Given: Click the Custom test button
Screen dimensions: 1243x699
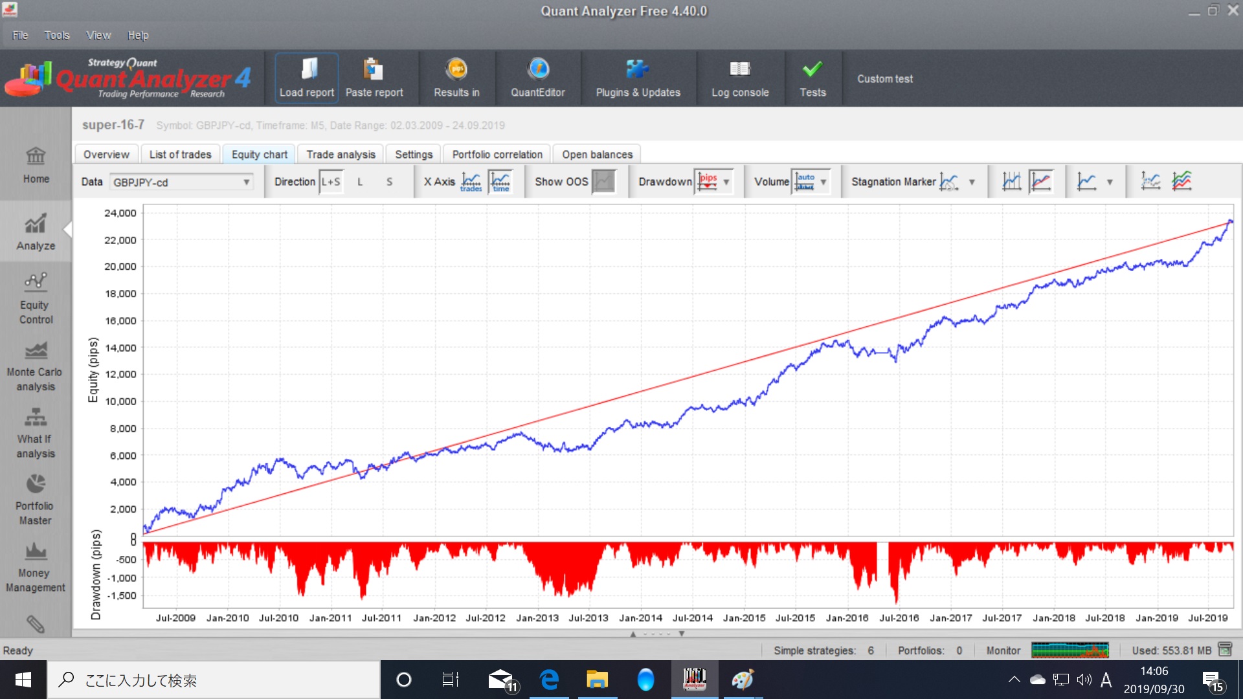Looking at the screenshot, I should point(884,79).
